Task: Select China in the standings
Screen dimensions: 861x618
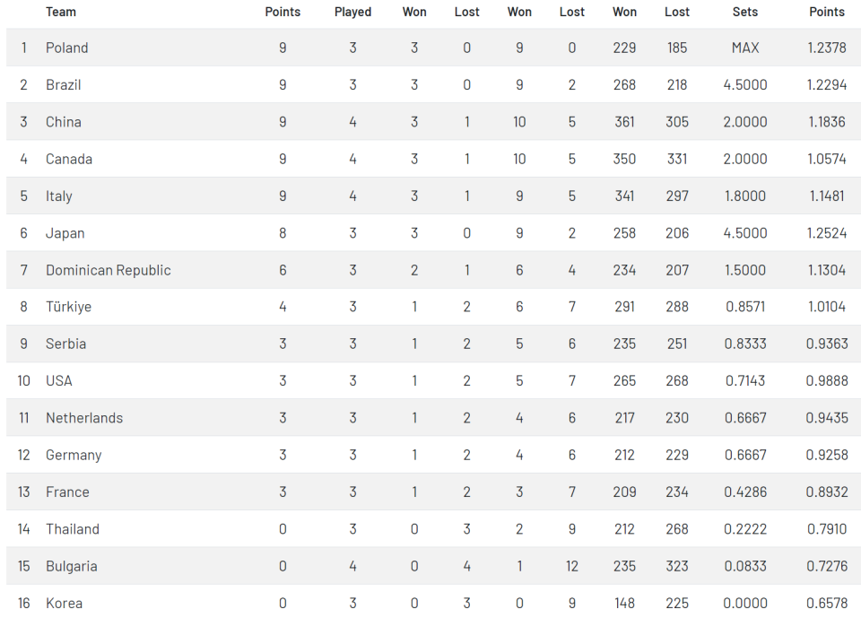Action: coord(64,122)
